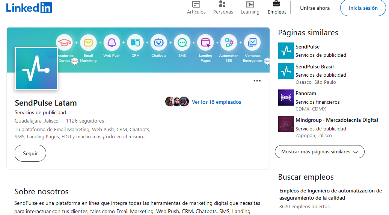This screenshot has height=215, width=389.
Task: Click the Buscar empleos heading
Action: pos(306,177)
